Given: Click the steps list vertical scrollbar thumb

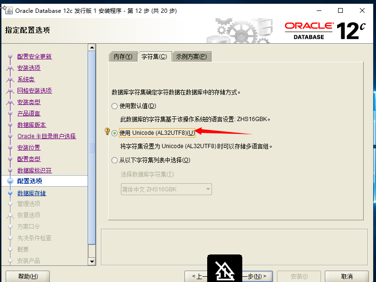Looking at the screenshot, I should tap(92, 148).
